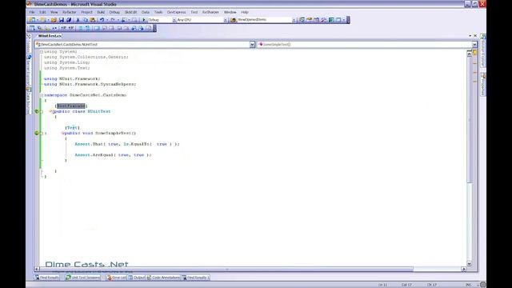This screenshot has width=512, height=288.
Task: Collapse the namespace DimeCastsNet block
Action: pos(42,95)
